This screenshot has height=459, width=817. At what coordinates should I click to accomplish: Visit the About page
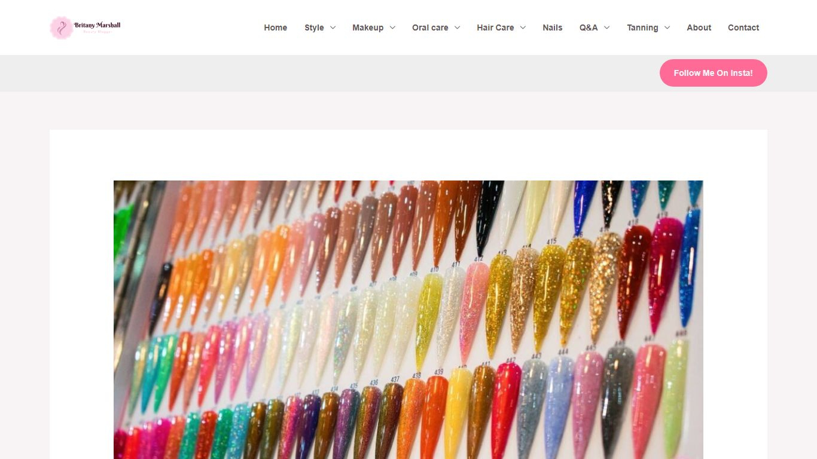click(x=699, y=27)
